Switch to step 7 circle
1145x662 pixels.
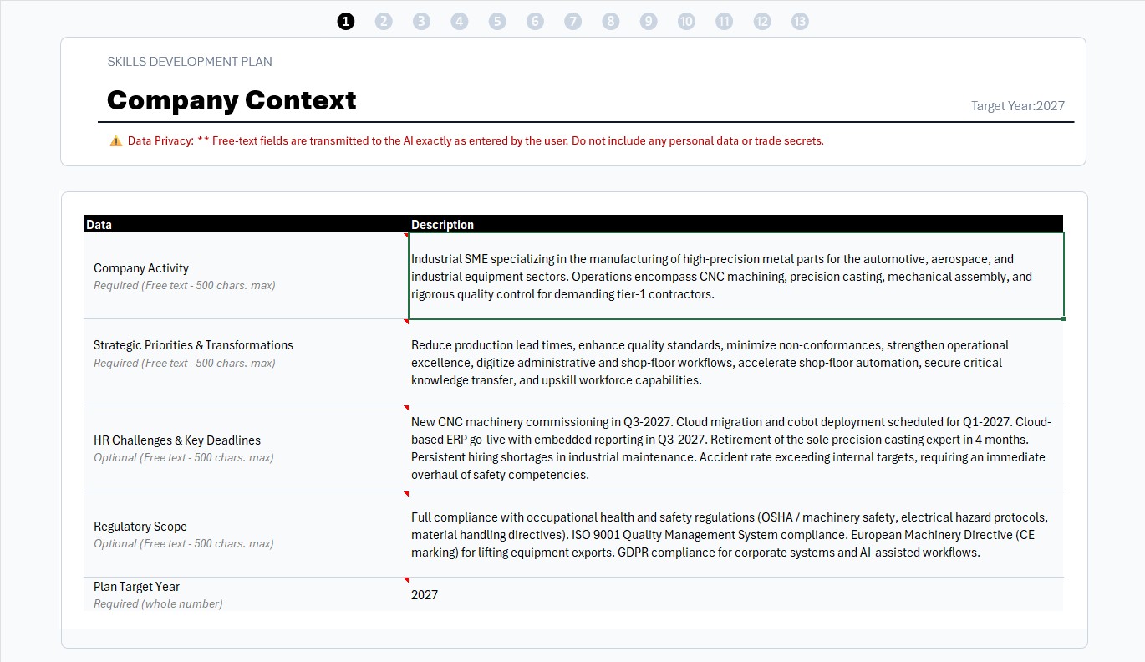(572, 22)
